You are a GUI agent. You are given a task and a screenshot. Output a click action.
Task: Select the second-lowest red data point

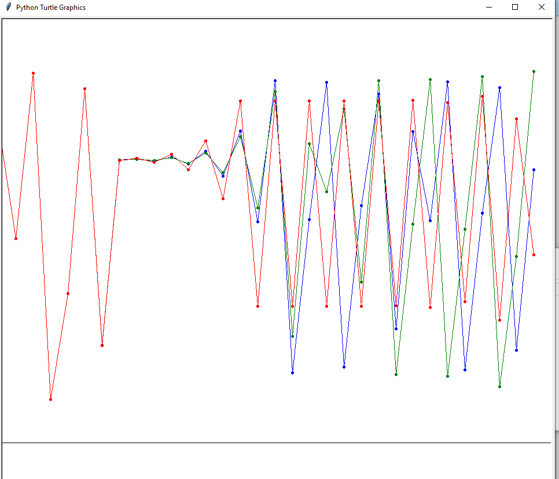pyautogui.click(x=102, y=345)
